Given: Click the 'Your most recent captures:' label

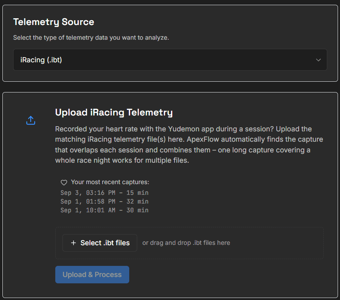Looking at the screenshot, I should click(x=110, y=182).
